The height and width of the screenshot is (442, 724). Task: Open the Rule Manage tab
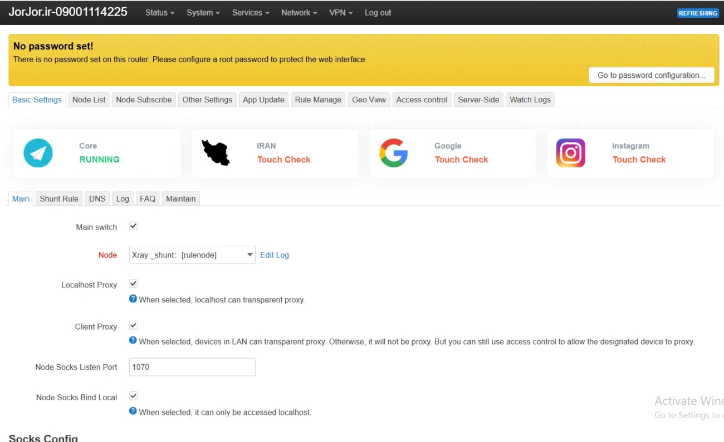pos(318,100)
